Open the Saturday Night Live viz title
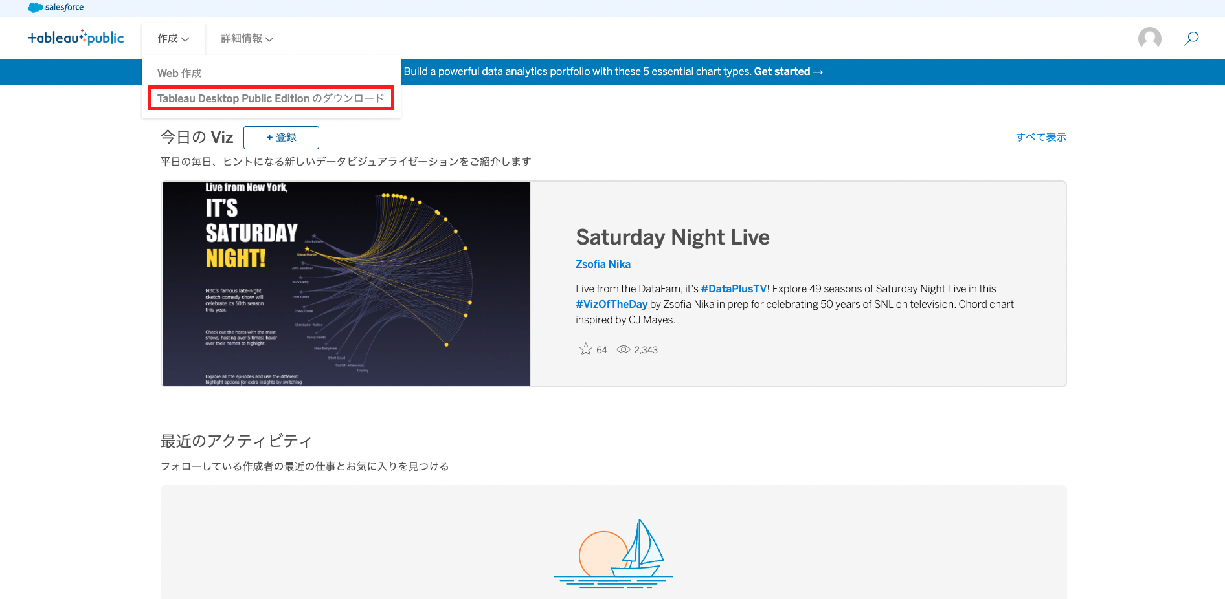Screen dimensions: 1225x599 tap(673, 237)
